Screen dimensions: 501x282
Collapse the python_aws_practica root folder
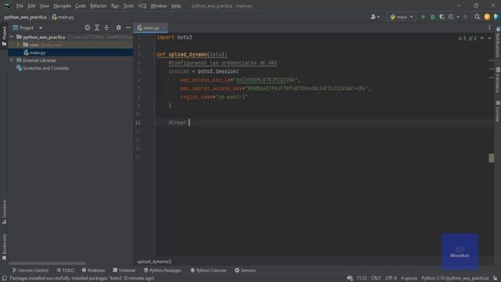point(12,37)
